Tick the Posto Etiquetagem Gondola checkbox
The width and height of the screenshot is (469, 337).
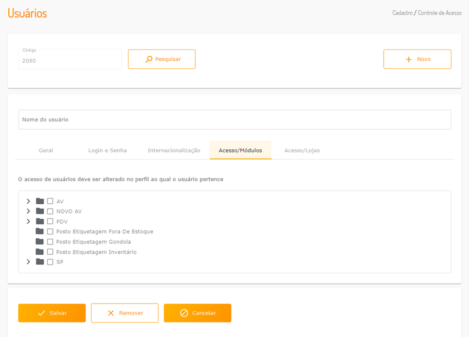(50, 242)
